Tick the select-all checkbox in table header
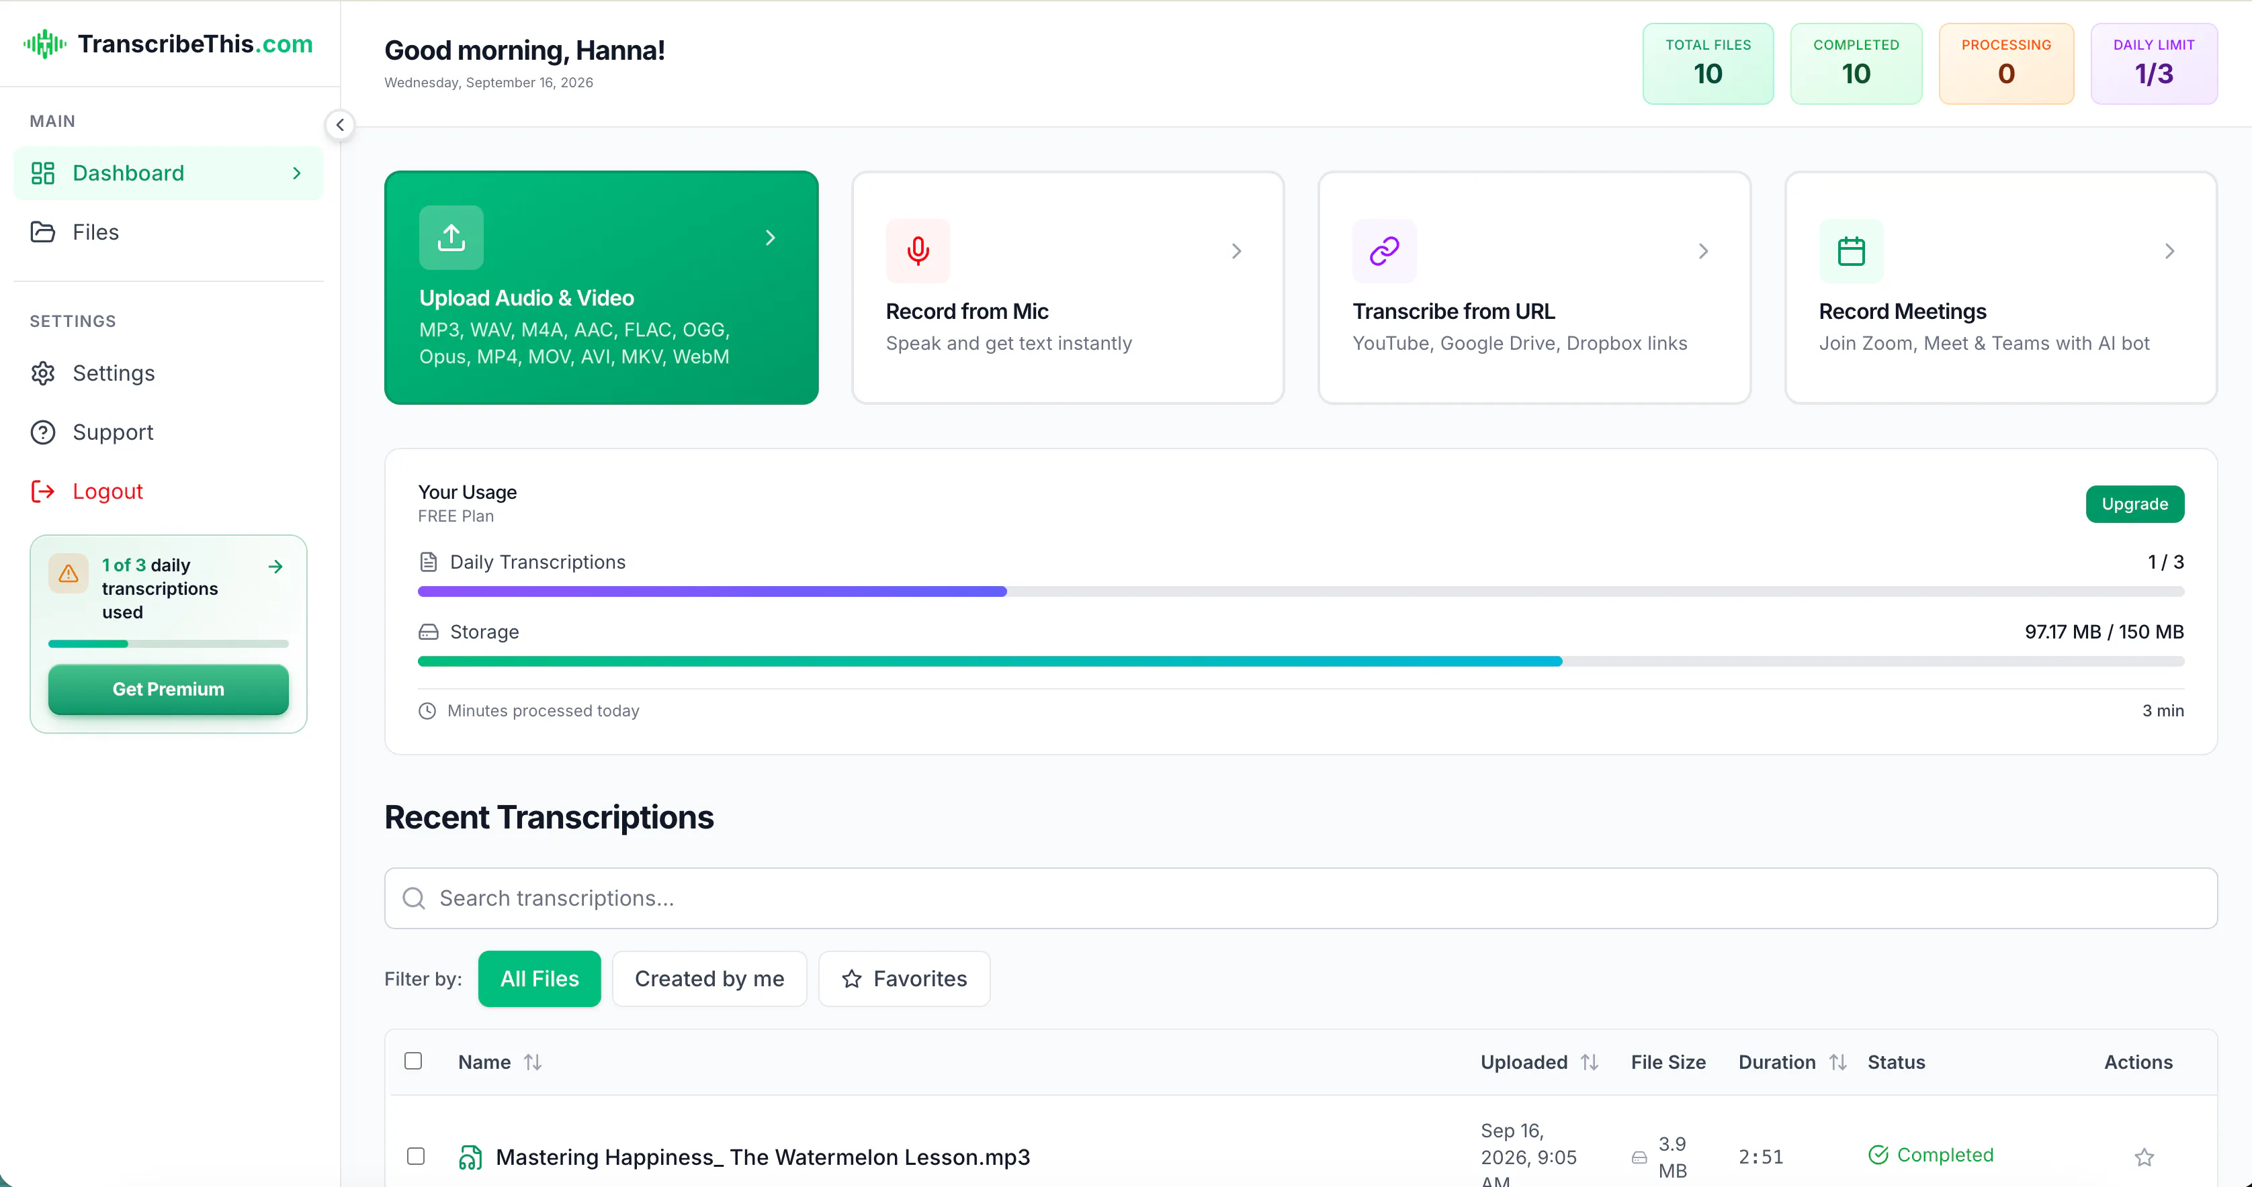This screenshot has width=2252, height=1187. click(413, 1061)
